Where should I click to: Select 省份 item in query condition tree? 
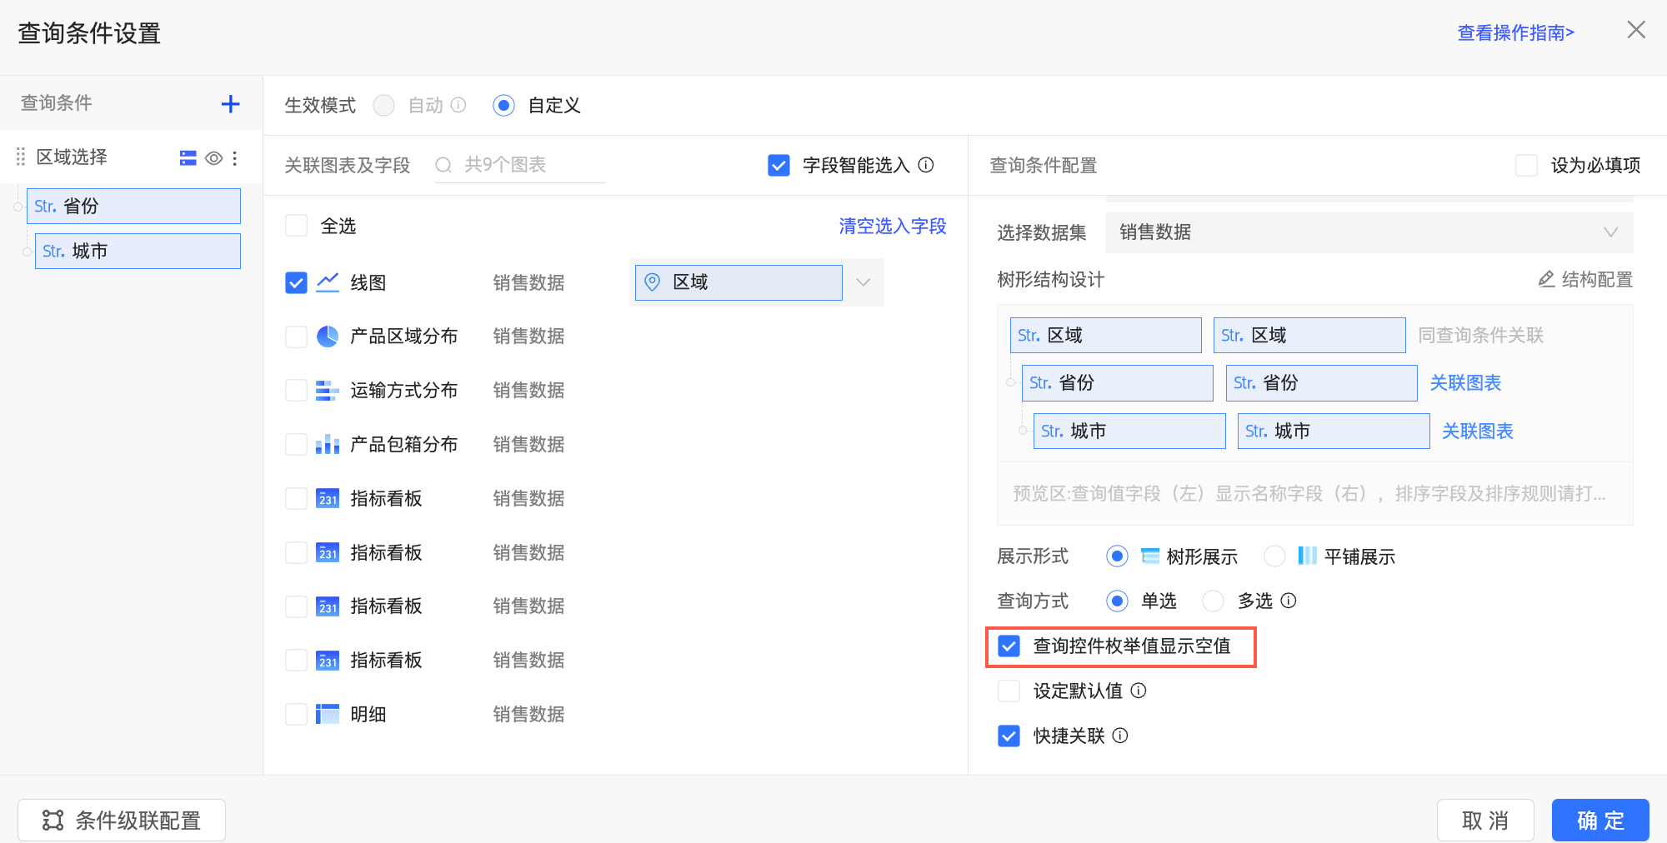pos(133,206)
